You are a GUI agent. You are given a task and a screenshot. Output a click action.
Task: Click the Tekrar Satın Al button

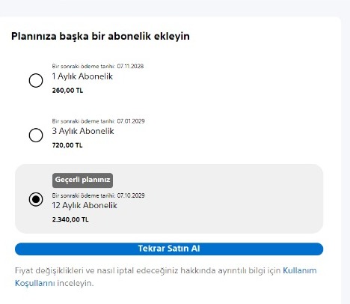(x=169, y=249)
